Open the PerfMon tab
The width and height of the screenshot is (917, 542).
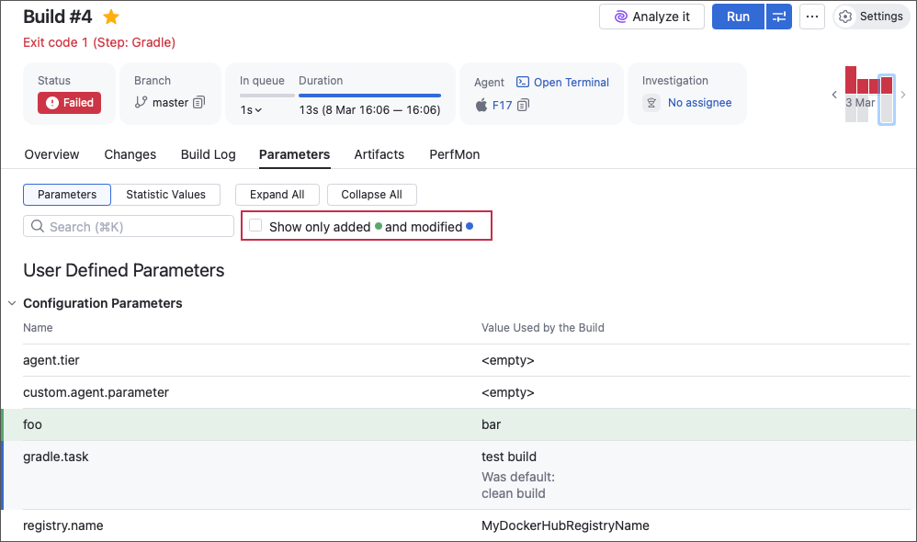[455, 154]
